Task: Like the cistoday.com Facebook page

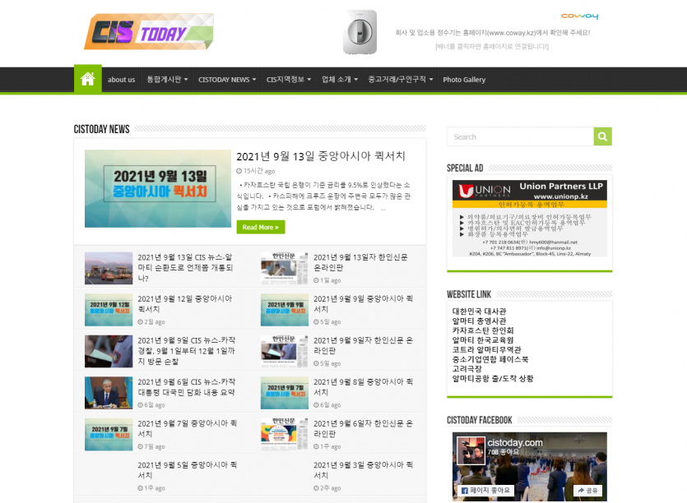Action: point(485,491)
